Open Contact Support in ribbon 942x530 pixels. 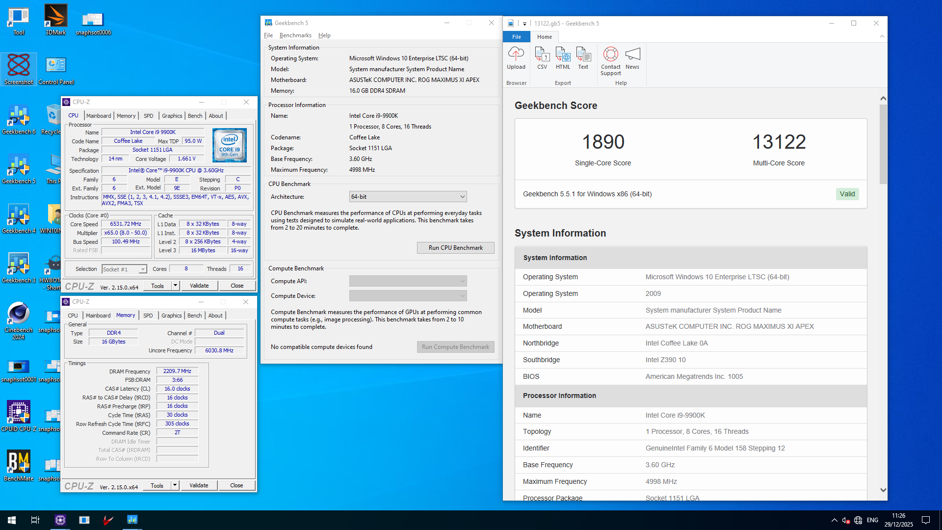pyautogui.click(x=610, y=61)
